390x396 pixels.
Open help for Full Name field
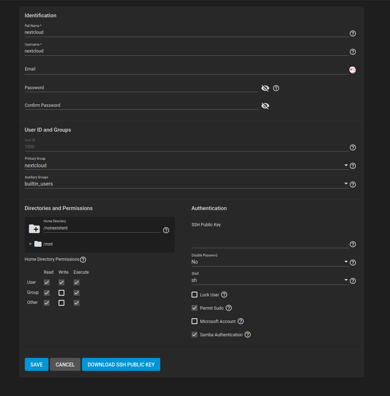353,33
